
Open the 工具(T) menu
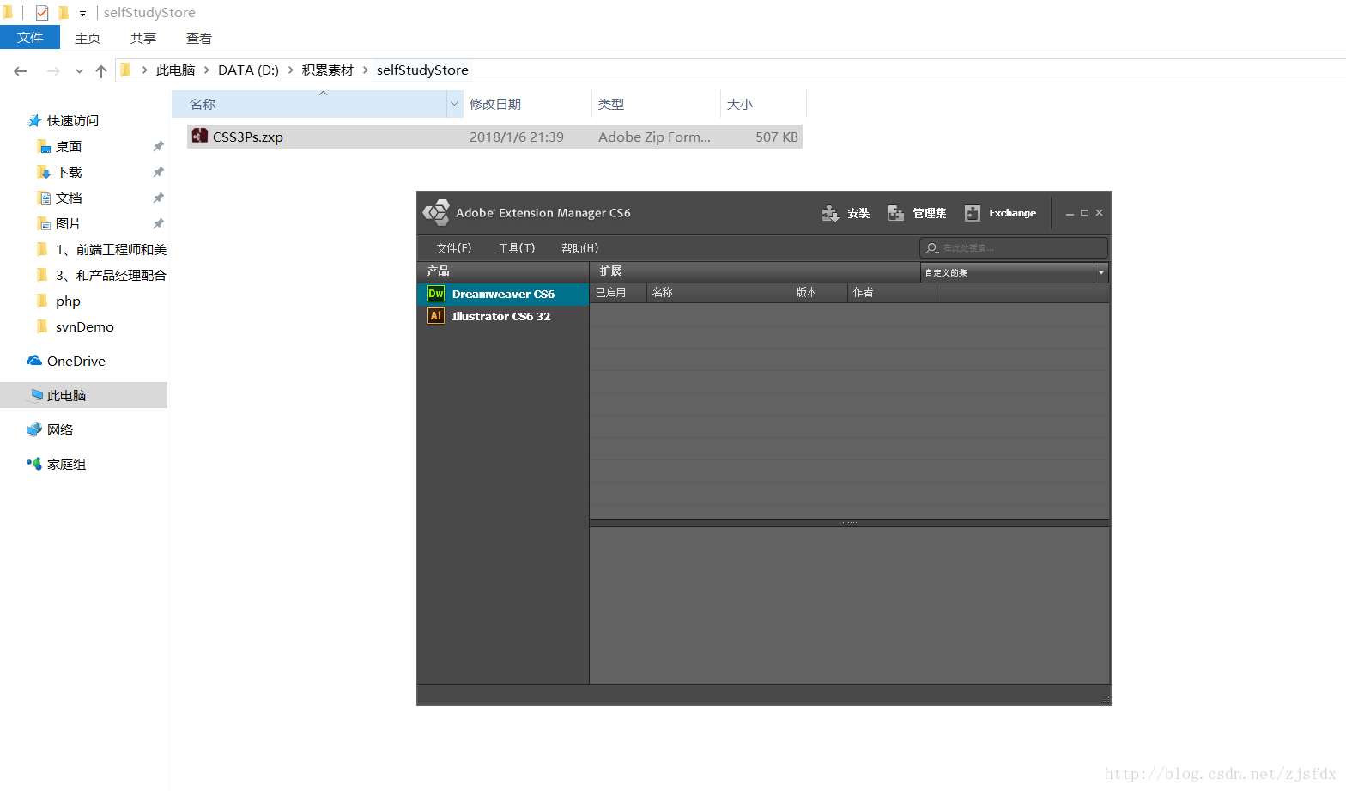(x=517, y=248)
